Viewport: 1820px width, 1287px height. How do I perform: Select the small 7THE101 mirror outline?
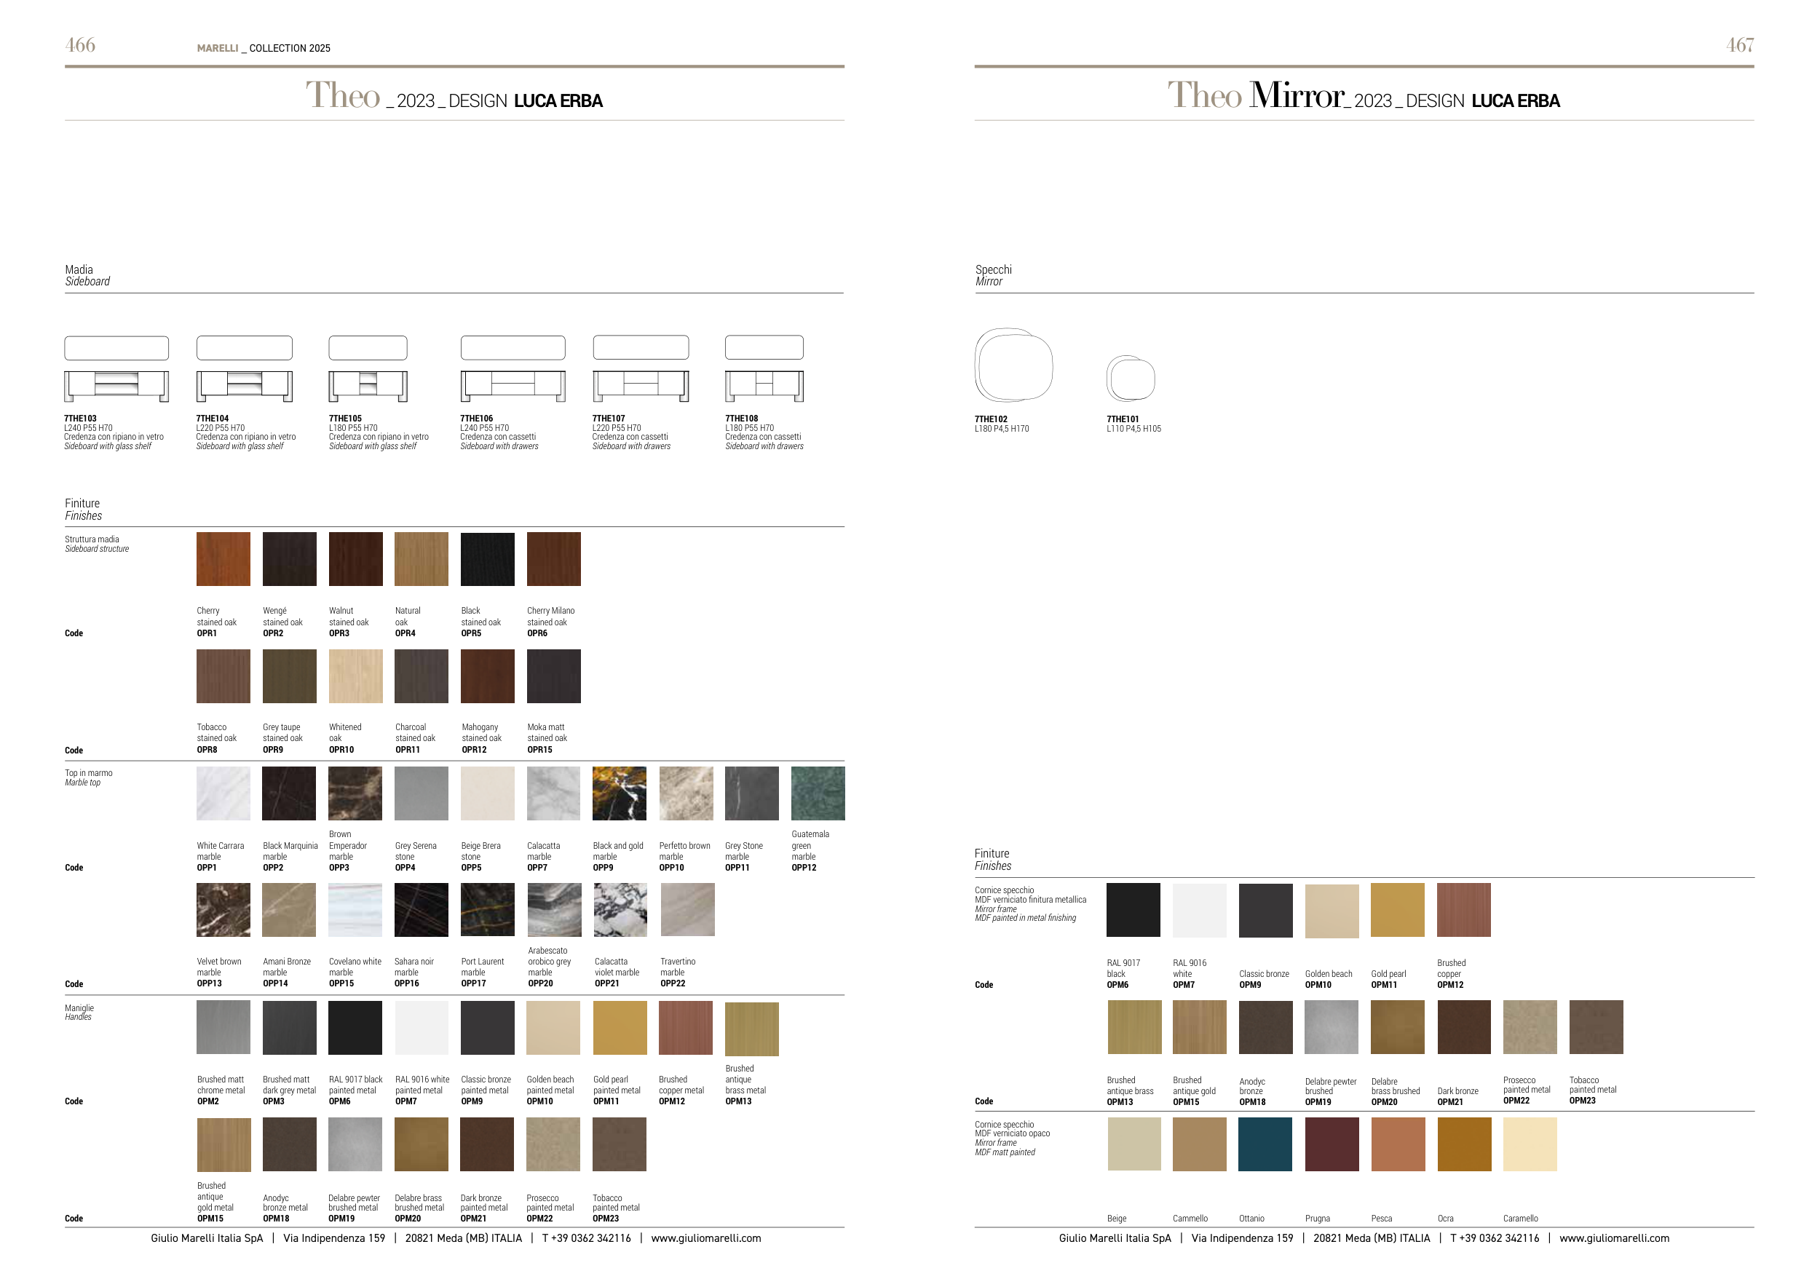click(1131, 378)
